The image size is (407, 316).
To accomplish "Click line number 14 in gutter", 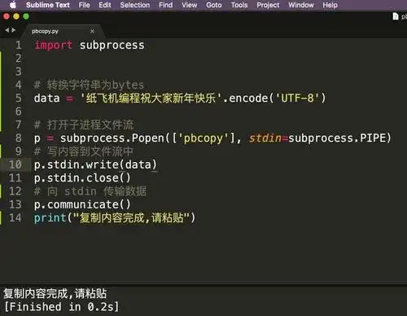I will [x=15, y=217].
